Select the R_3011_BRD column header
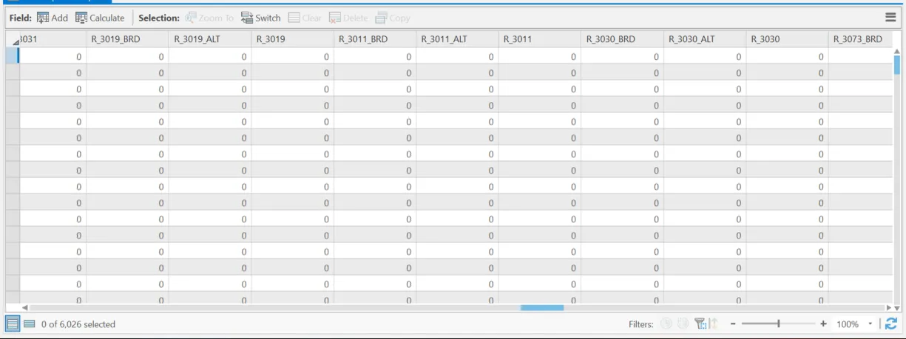This screenshot has width=906, height=339. point(375,39)
